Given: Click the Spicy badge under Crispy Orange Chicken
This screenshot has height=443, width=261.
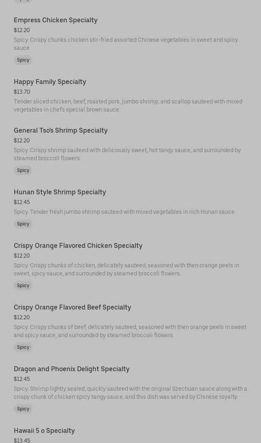Looking at the screenshot, I should point(23,286).
